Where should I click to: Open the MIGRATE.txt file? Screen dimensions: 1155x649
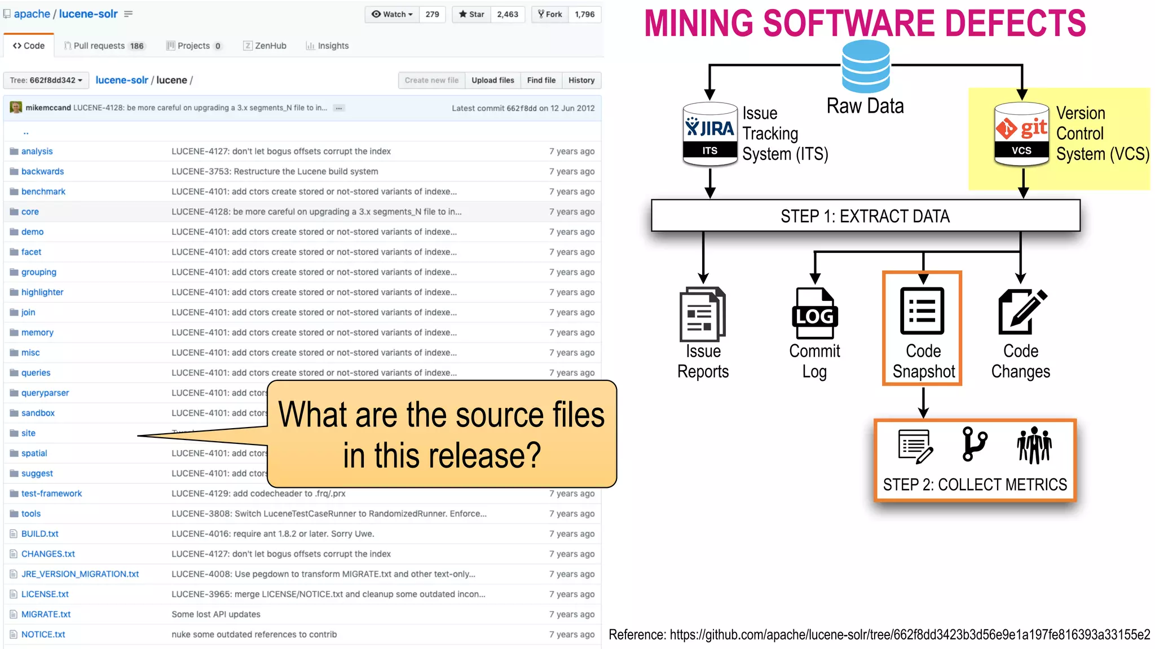46,614
